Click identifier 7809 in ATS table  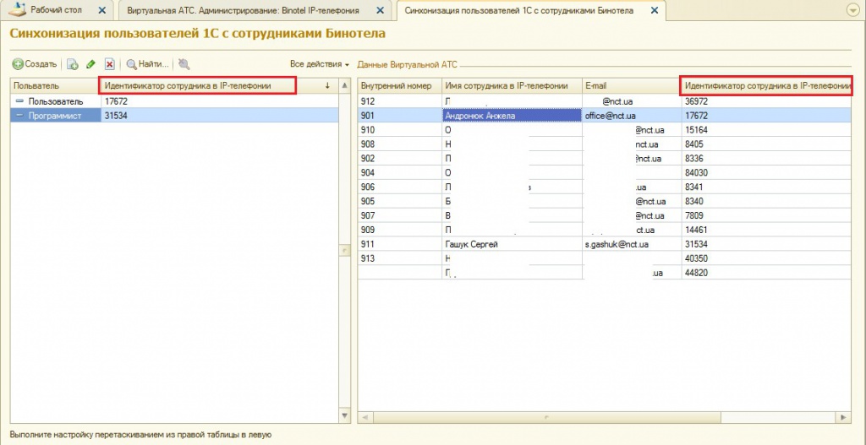click(x=766, y=215)
